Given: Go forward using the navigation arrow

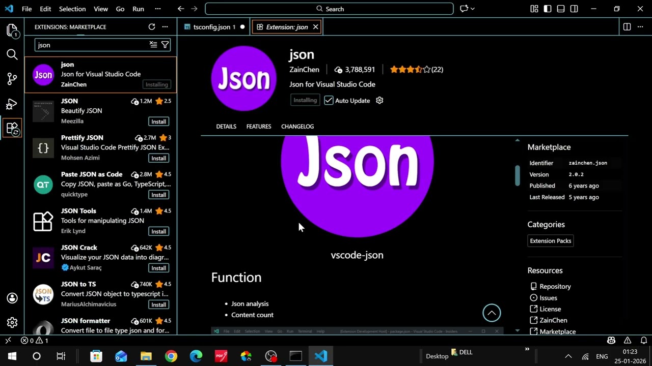Looking at the screenshot, I should tap(195, 9).
